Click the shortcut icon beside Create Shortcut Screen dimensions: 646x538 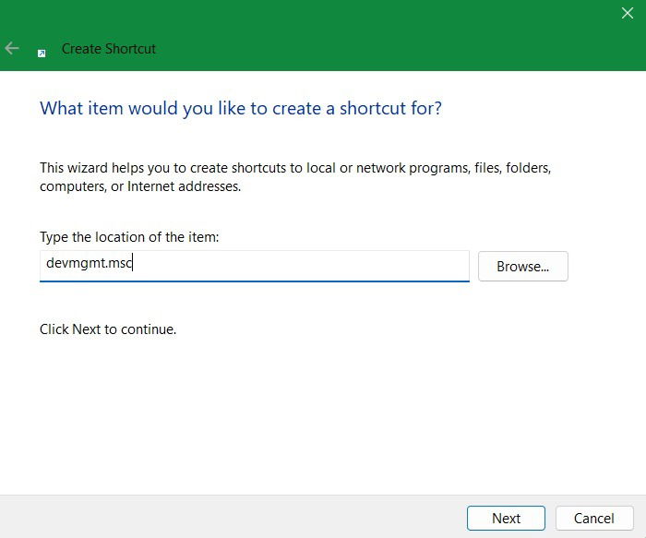[x=42, y=53]
